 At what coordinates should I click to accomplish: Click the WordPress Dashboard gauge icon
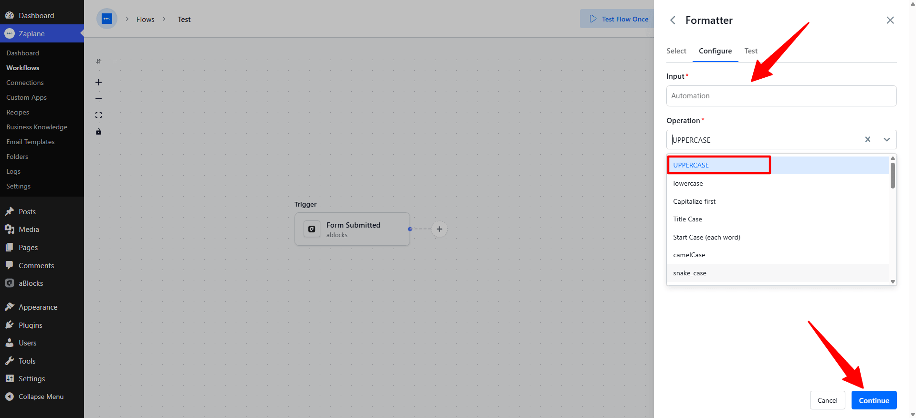tap(10, 15)
